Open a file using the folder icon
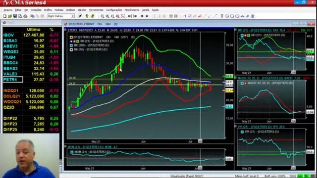317x178 pixels. point(10,16)
